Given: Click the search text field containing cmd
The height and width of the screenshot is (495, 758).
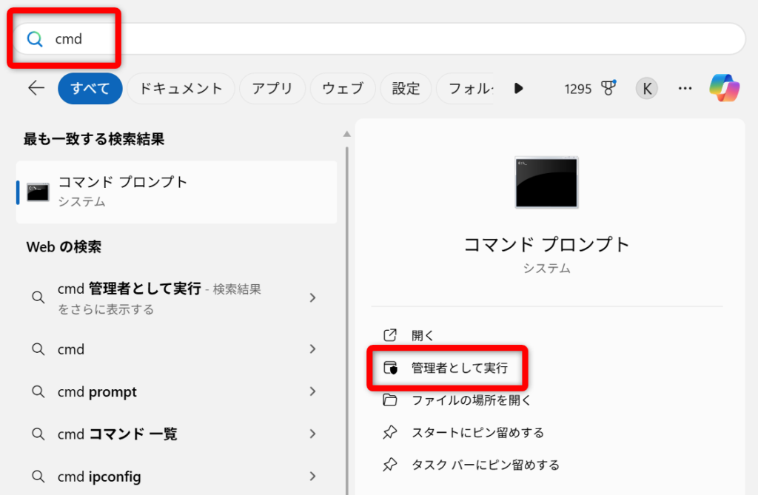Looking at the screenshot, I should pyautogui.click(x=370, y=39).
